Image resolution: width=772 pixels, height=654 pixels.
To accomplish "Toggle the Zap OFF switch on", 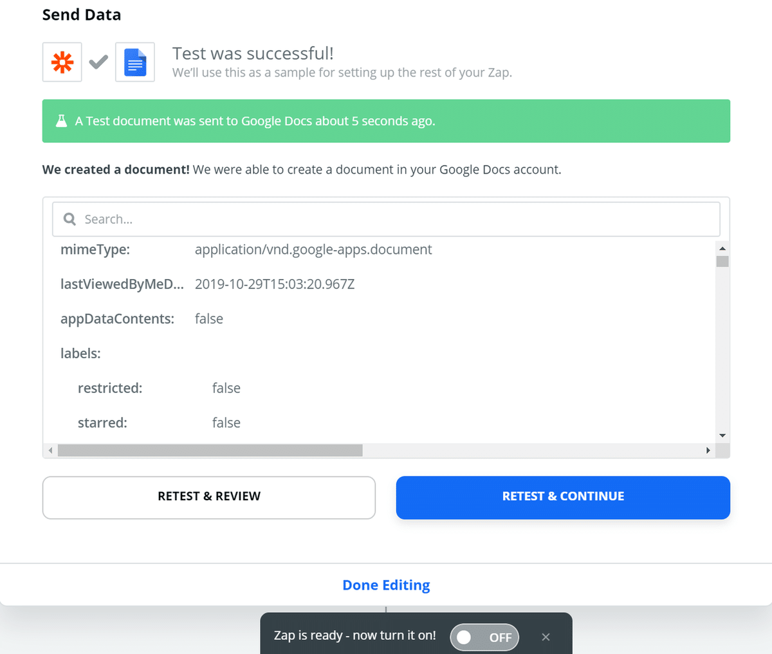I will click(x=484, y=637).
